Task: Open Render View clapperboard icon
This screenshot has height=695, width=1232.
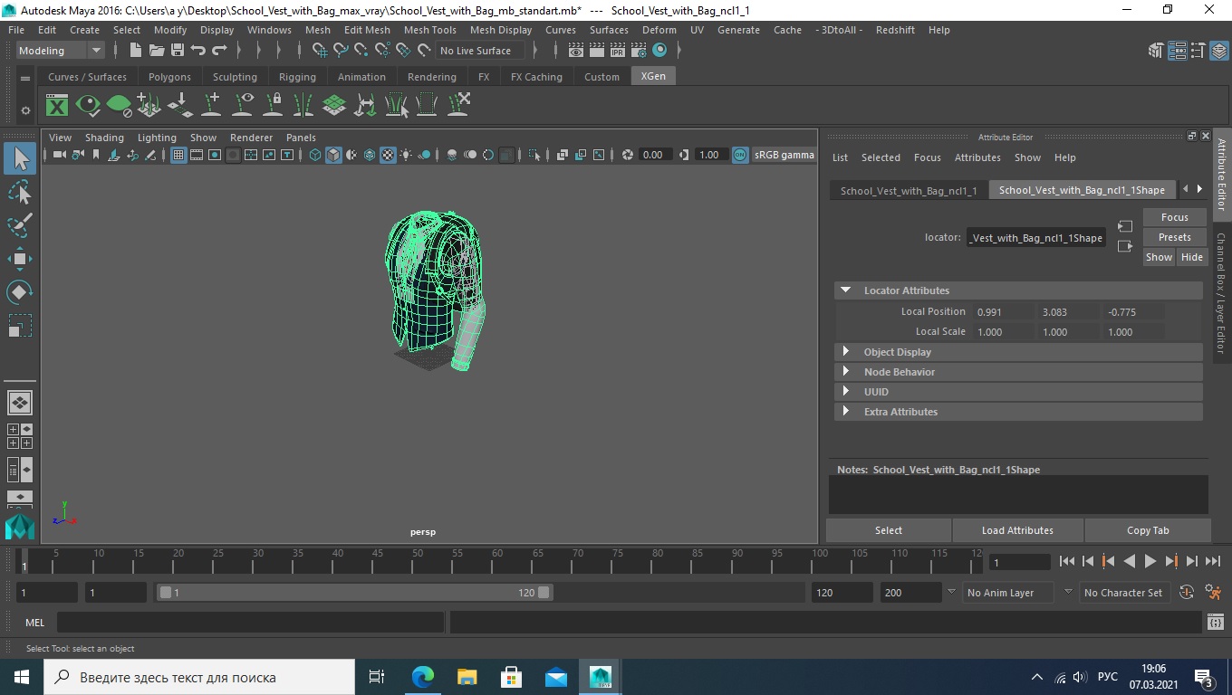Action: click(575, 51)
